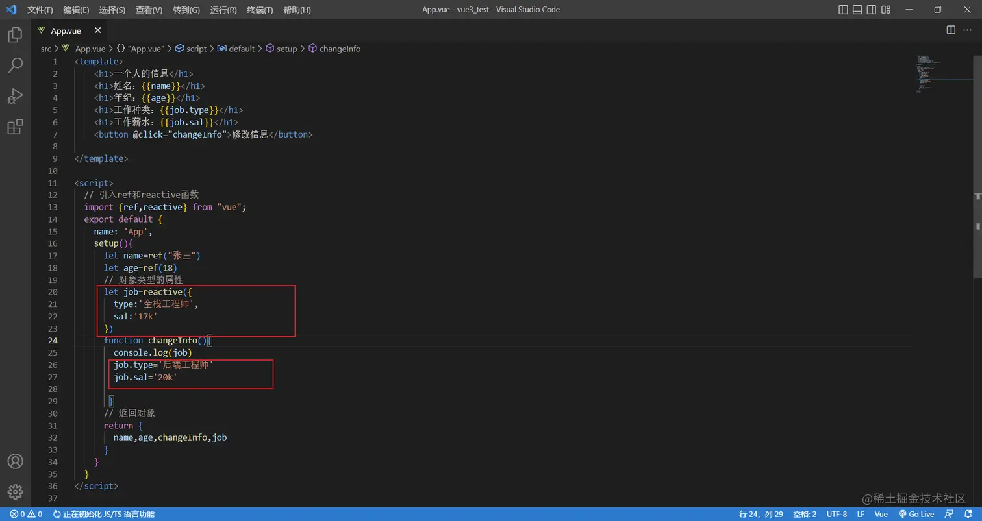
Task: Click the opening <script> tag line
Action: [94, 183]
